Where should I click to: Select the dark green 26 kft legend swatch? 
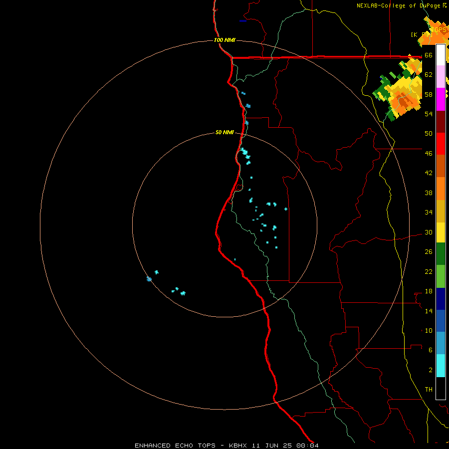click(441, 254)
